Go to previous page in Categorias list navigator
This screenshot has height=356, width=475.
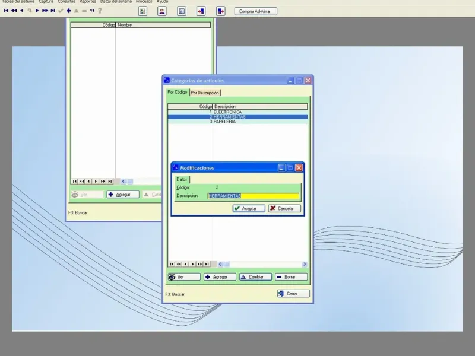coord(179,264)
